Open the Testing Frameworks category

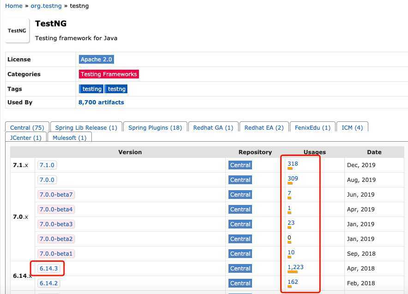pyautogui.click(x=109, y=74)
